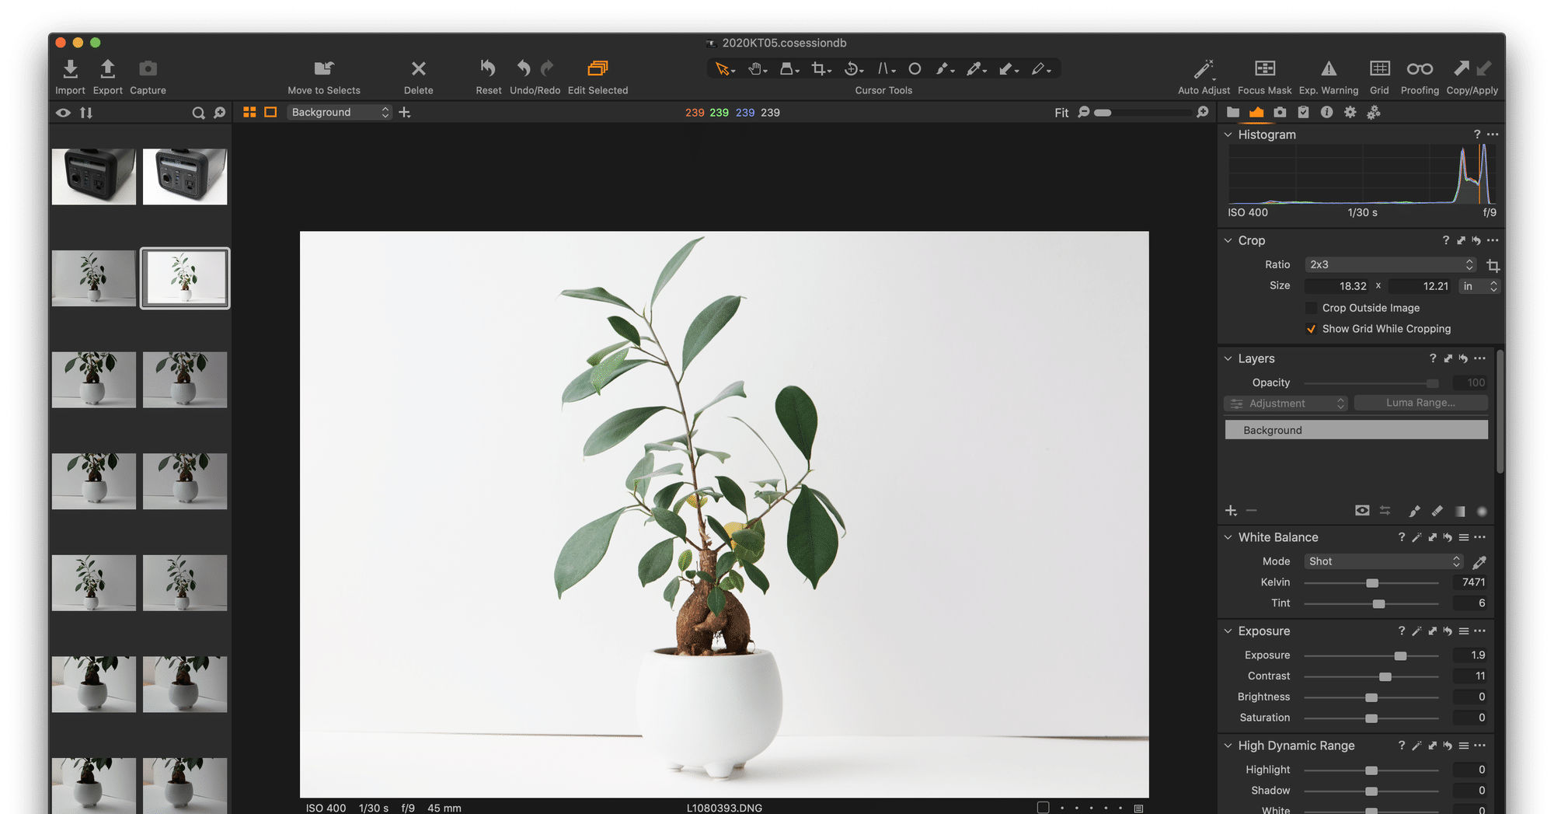Open the clipboard tool tab

(x=1304, y=113)
